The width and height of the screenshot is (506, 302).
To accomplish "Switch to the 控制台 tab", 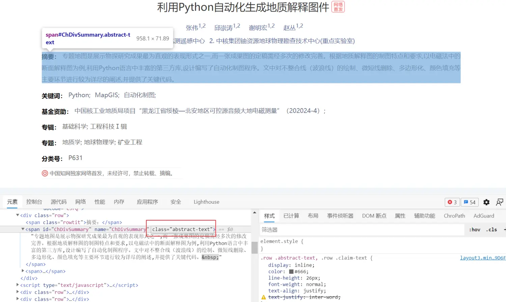I will point(34,202).
